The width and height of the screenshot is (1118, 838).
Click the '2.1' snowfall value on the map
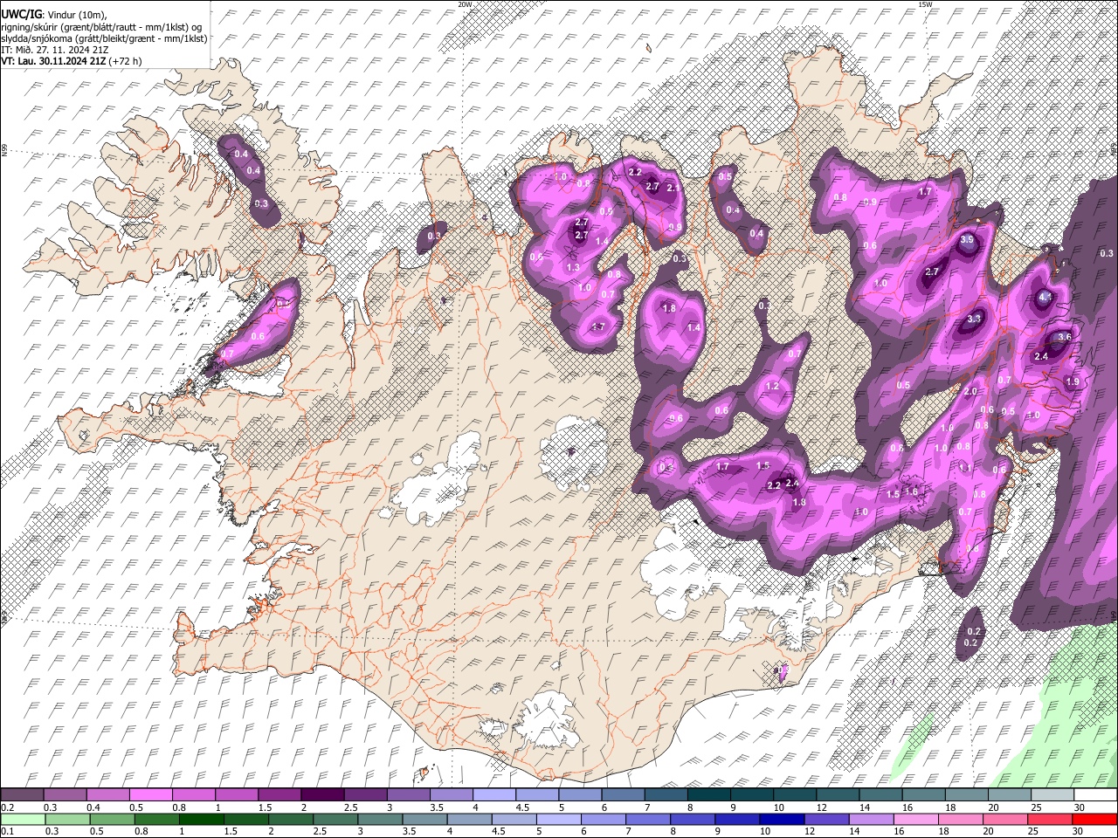(x=673, y=188)
